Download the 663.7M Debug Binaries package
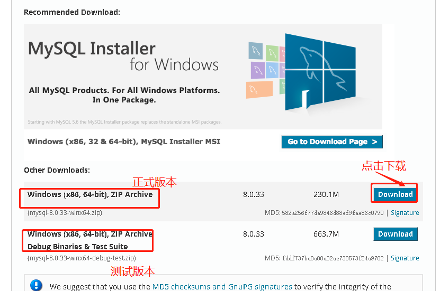The image size is (440, 291). tap(395, 234)
